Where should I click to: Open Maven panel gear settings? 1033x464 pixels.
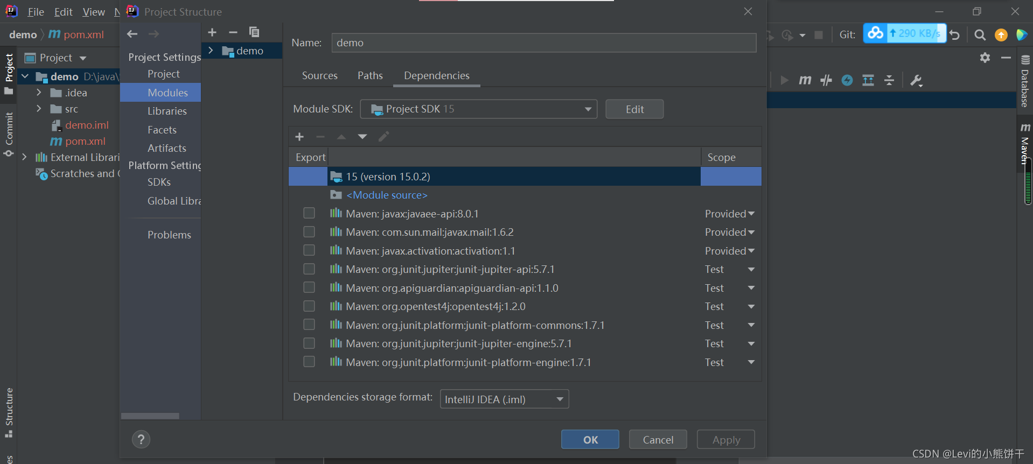(985, 58)
